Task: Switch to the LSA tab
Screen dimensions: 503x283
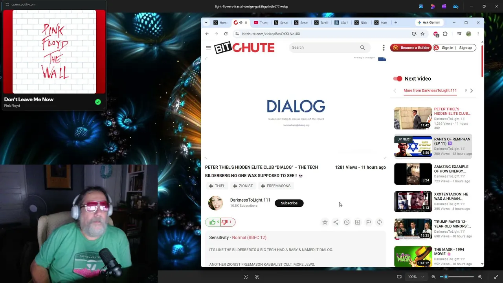Action: click(342, 22)
